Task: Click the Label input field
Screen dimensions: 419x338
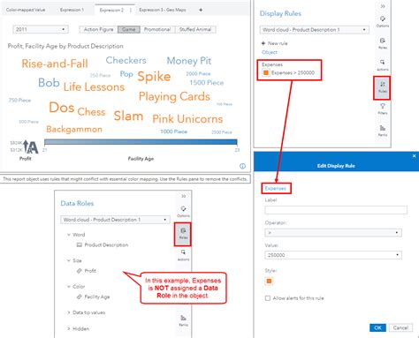Action: pos(336,210)
